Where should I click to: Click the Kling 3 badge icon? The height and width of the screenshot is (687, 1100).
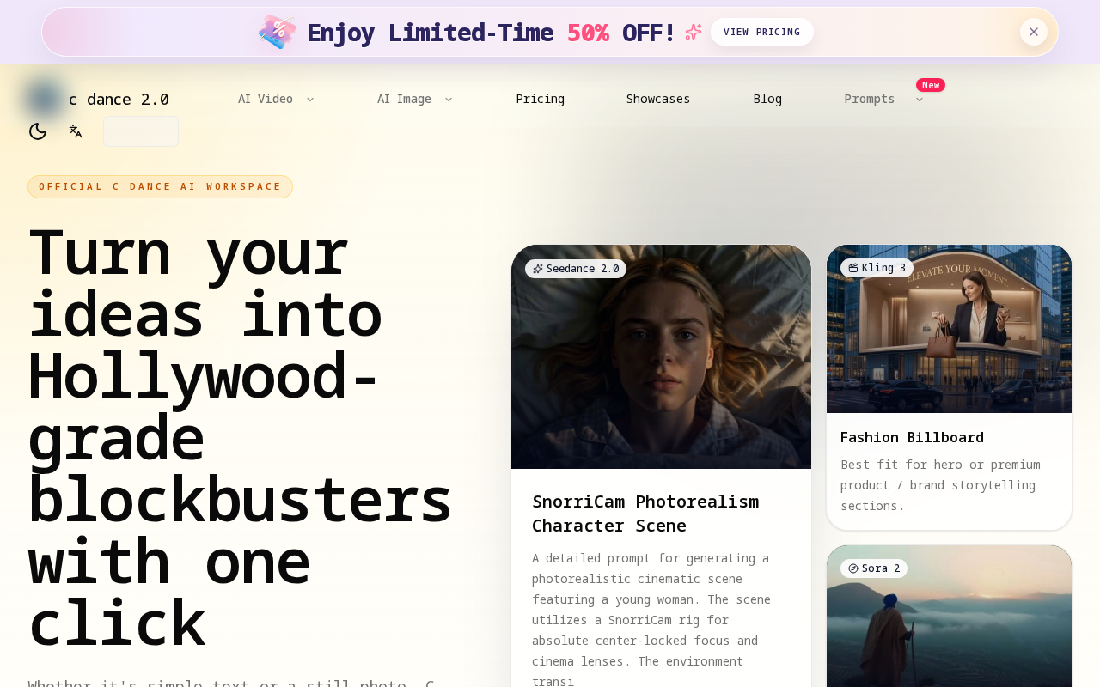[853, 268]
